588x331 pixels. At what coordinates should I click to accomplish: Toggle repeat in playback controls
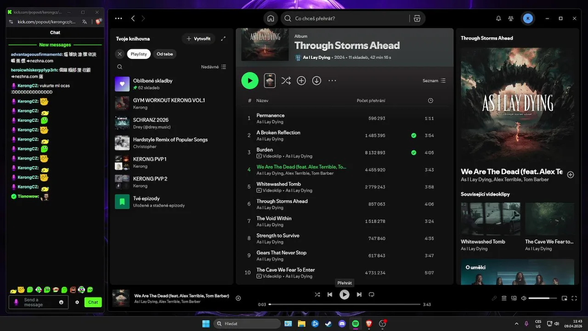[x=372, y=294]
